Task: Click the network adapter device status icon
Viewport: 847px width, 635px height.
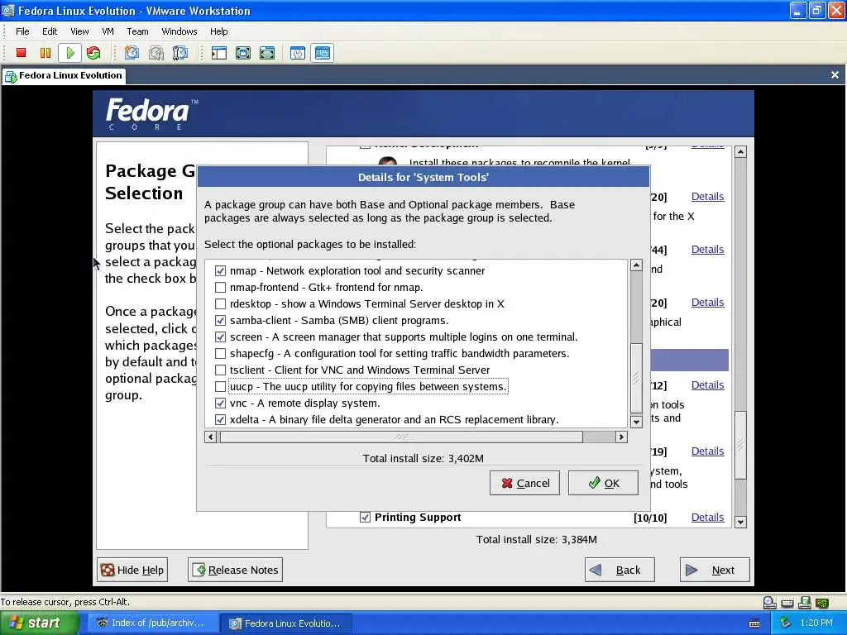Action: tap(822, 603)
